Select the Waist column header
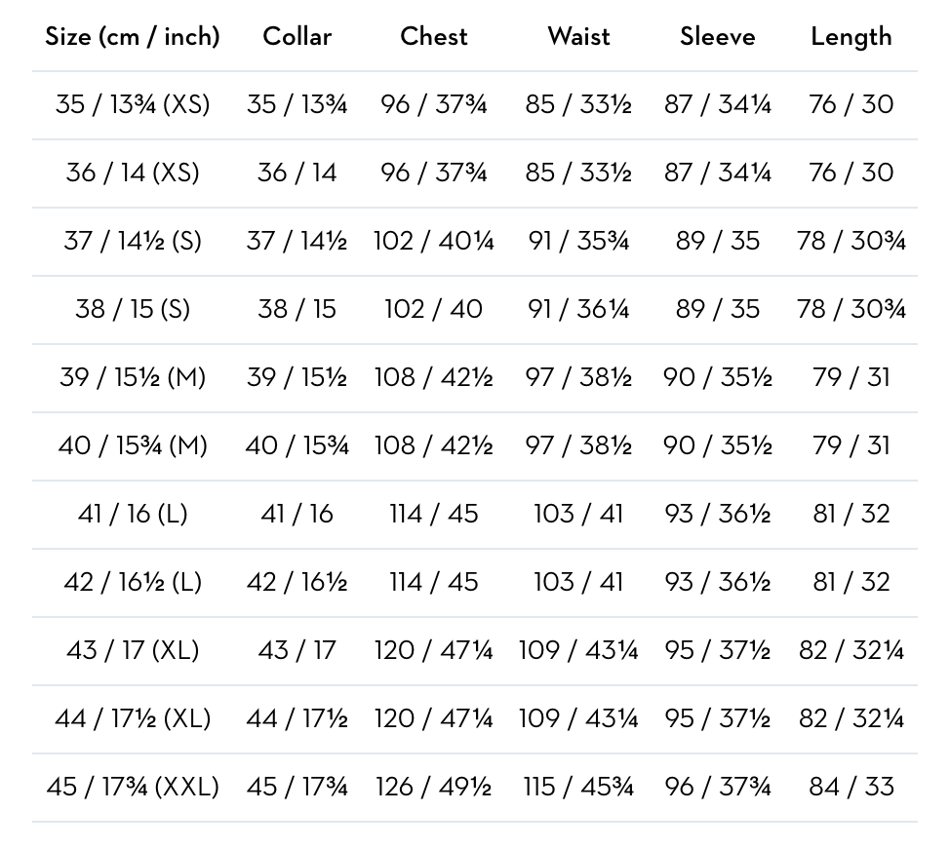950x850 pixels. click(578, 36)
